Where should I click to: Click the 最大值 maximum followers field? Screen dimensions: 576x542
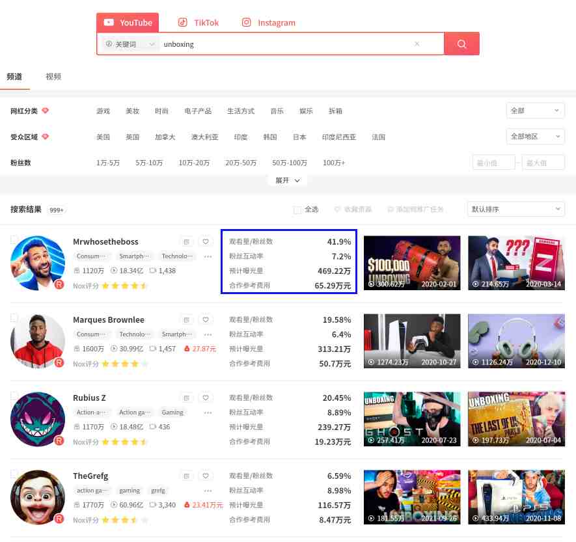pyautogui.click(x=543, y=163)
